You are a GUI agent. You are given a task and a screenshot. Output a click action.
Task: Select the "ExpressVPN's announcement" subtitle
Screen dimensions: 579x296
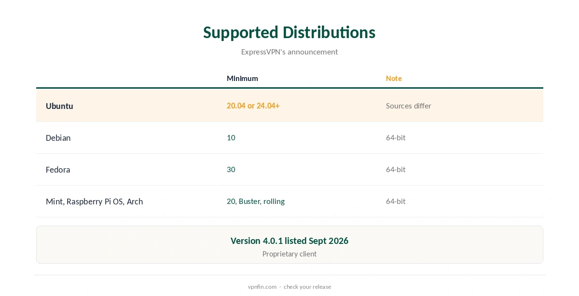pos(289,52)
